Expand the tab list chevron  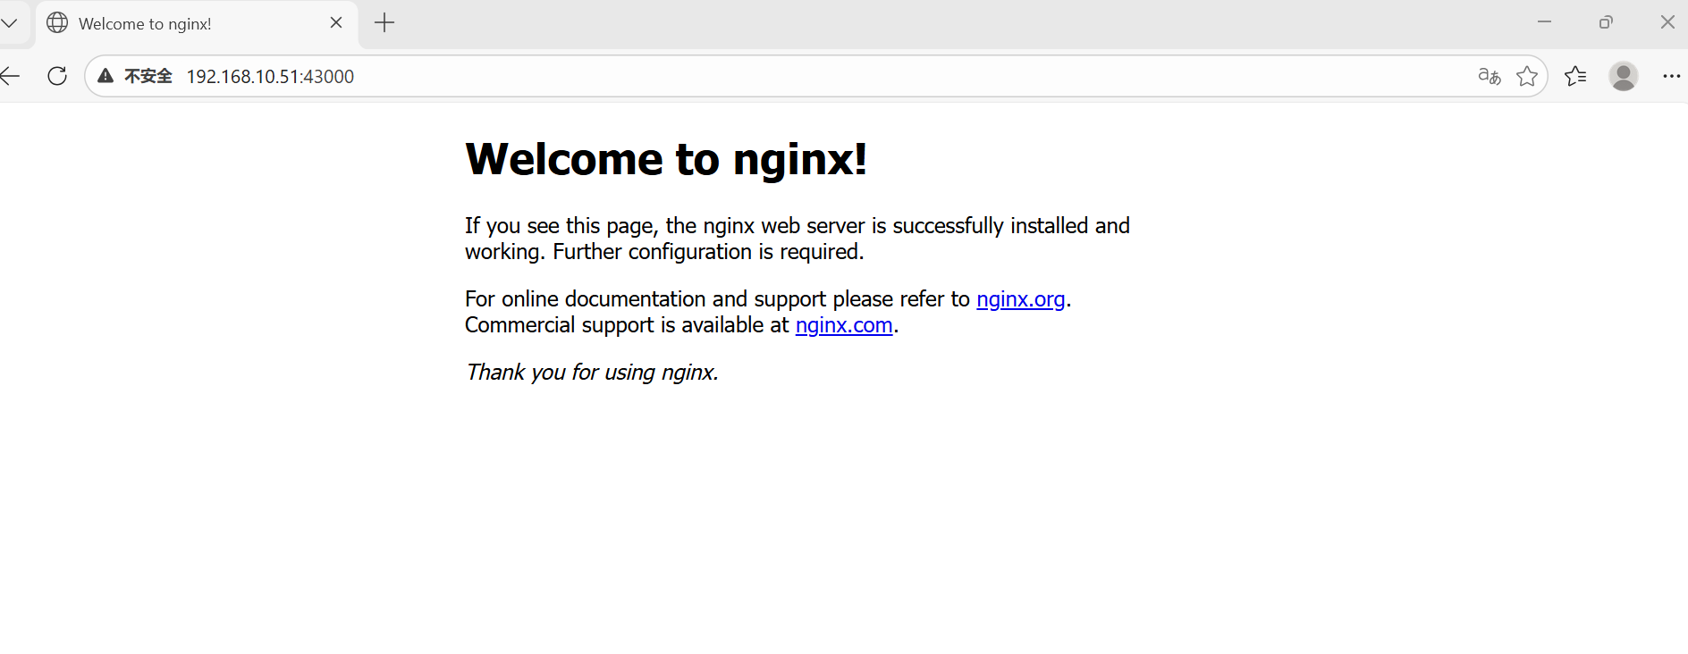[x=9, y=23]
